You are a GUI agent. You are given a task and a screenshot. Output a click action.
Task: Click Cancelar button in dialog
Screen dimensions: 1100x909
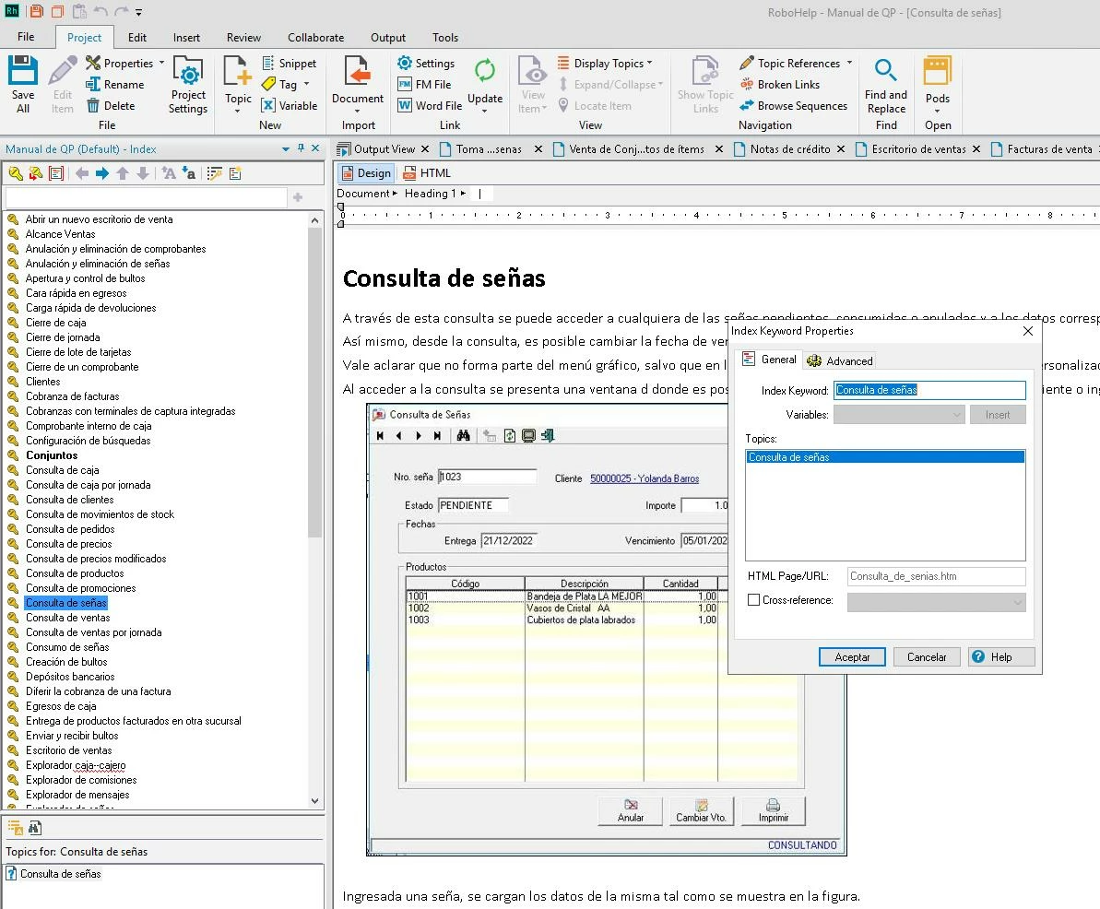tap(926, 657)
